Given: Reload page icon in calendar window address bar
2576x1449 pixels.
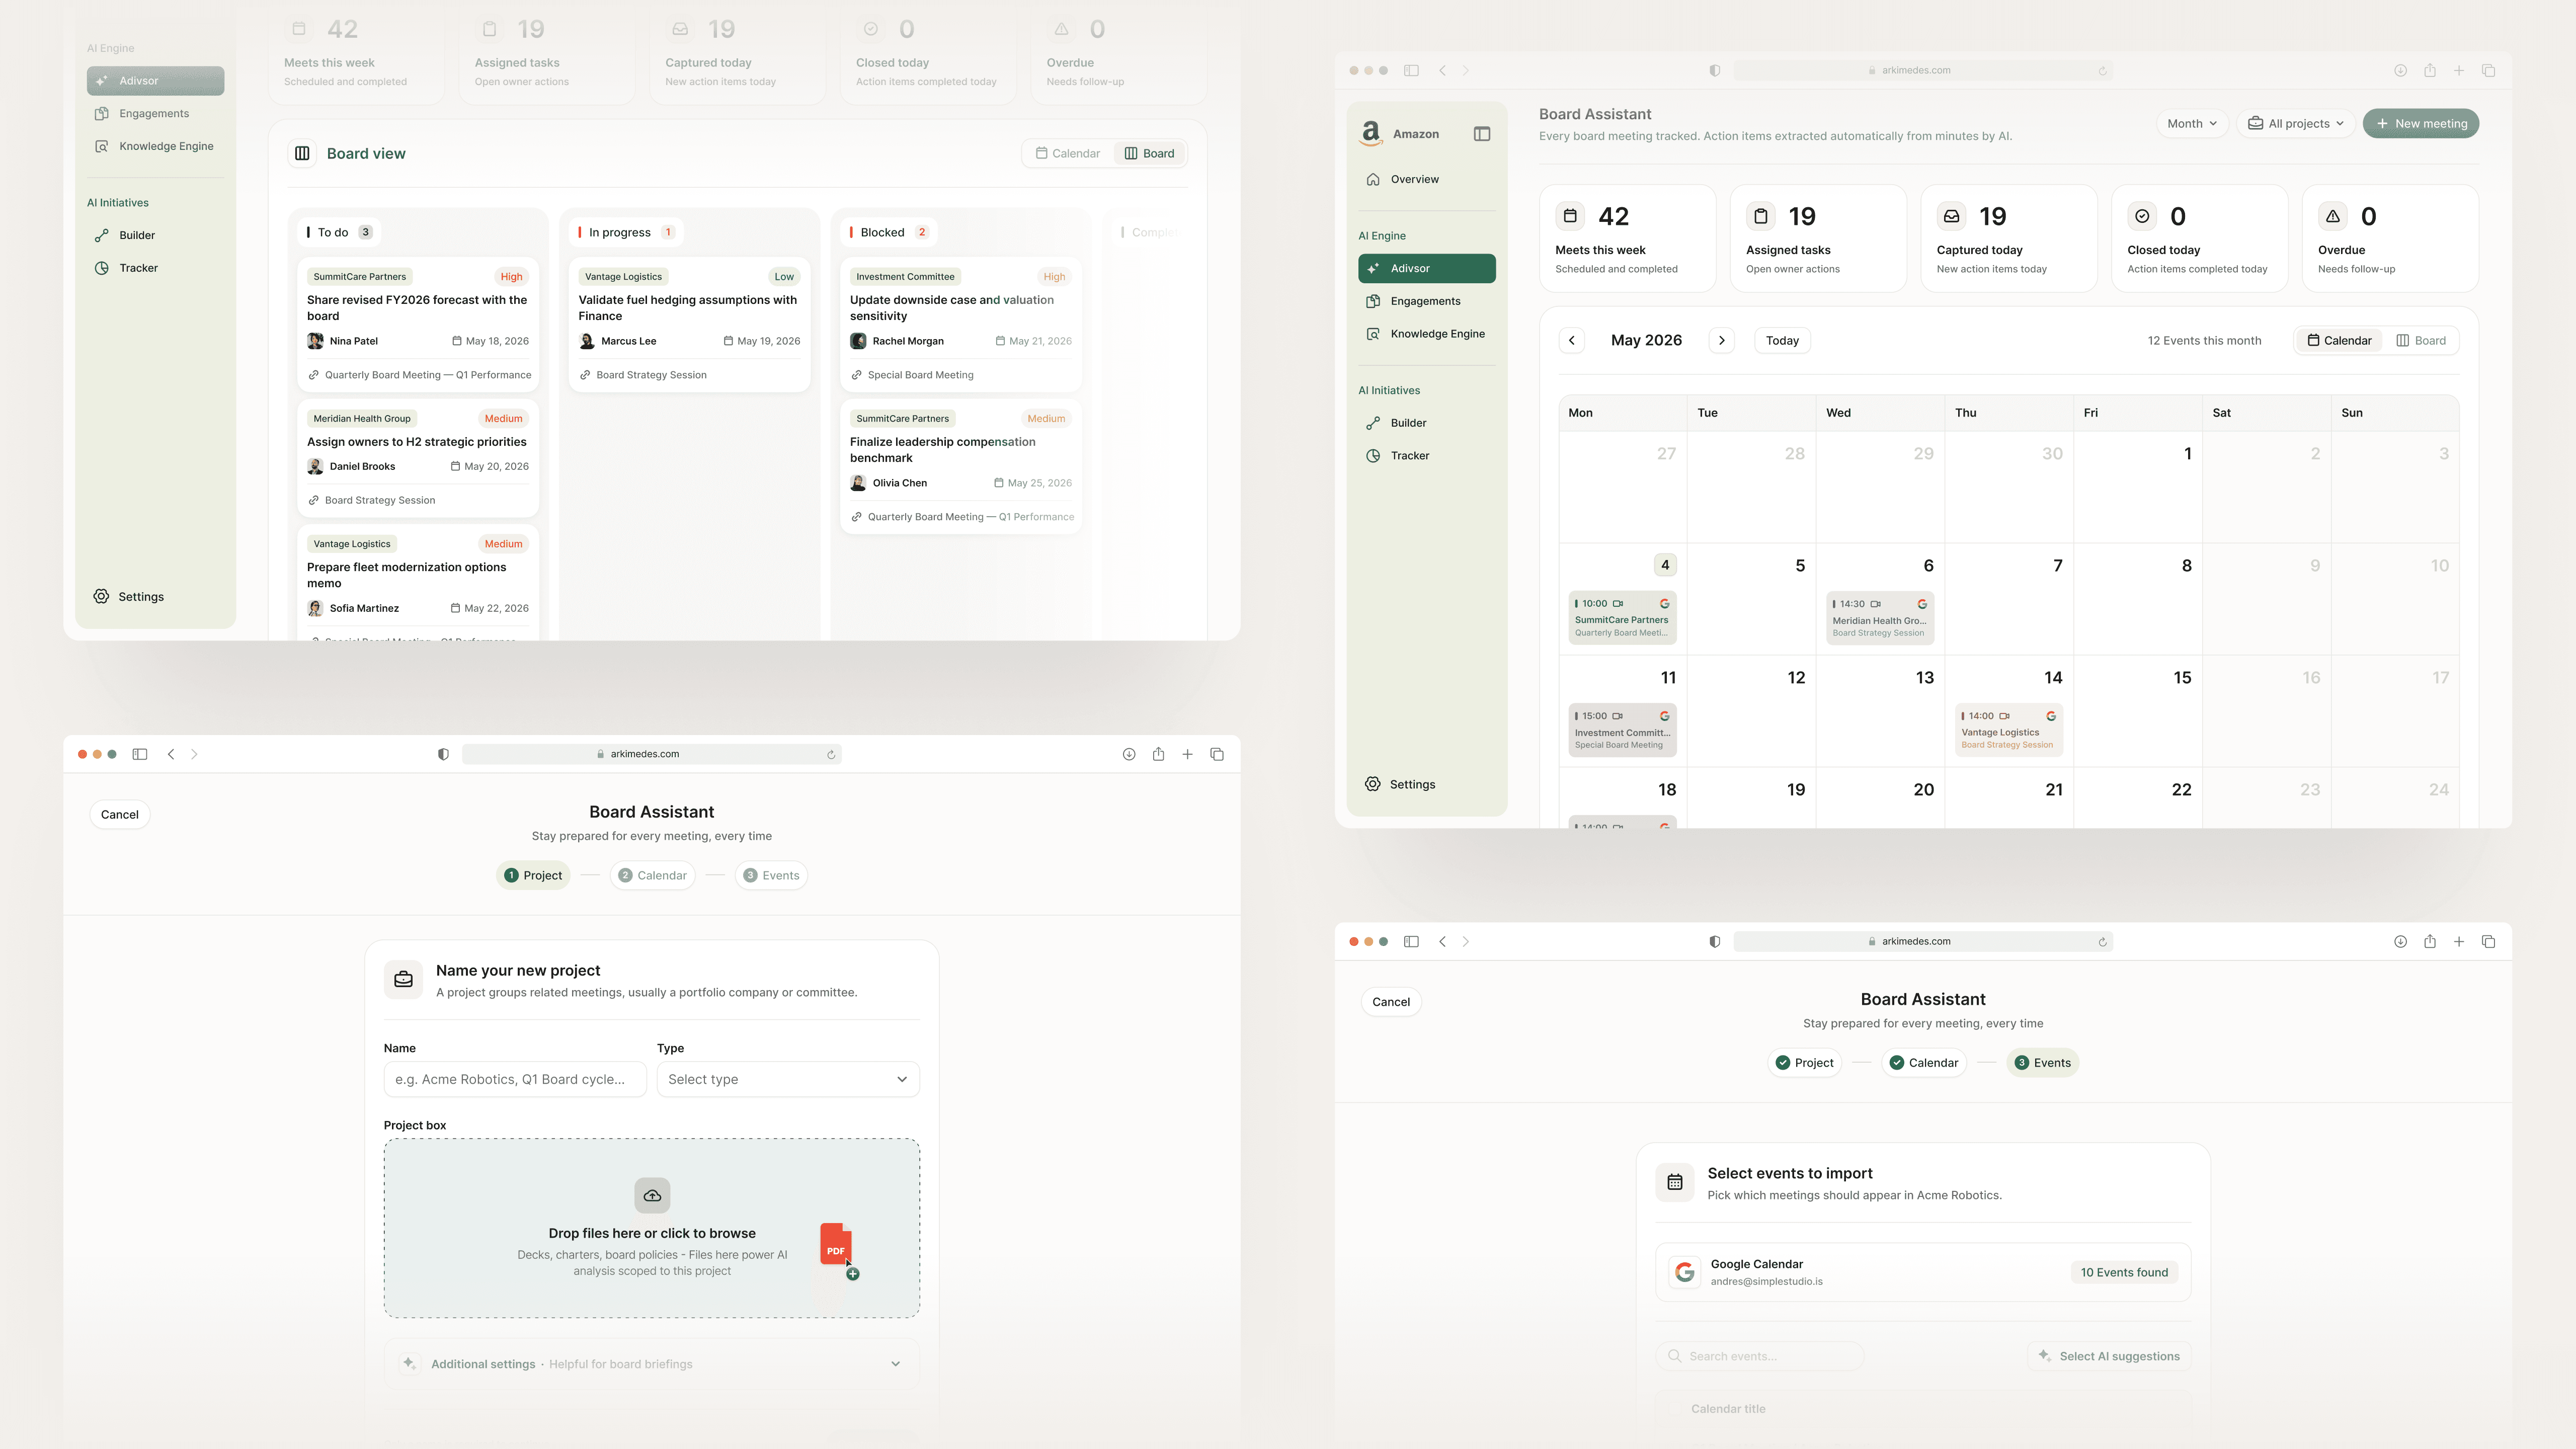Looking at the screenshot, I should [x=2102, y=71].
